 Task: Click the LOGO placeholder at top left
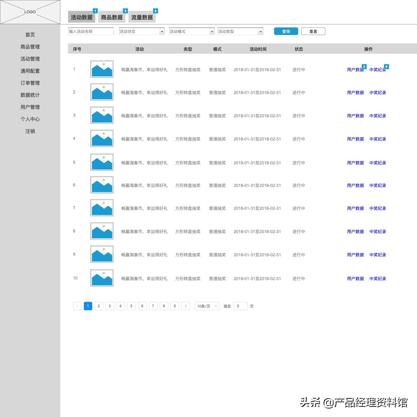[30, 12]
